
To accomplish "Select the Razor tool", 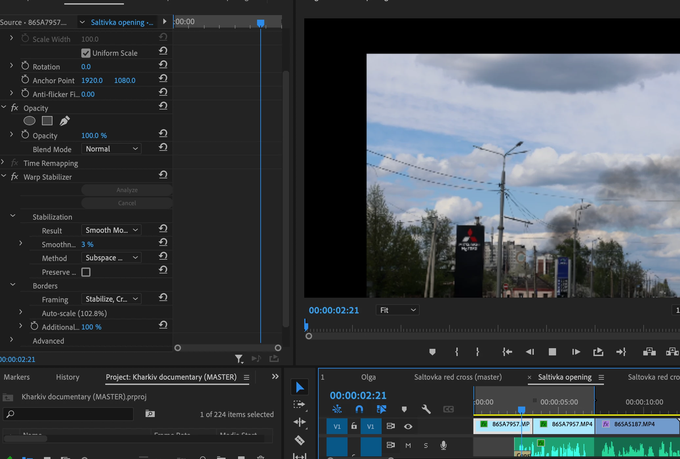I will pyautogui.click(x=300, y=440).
